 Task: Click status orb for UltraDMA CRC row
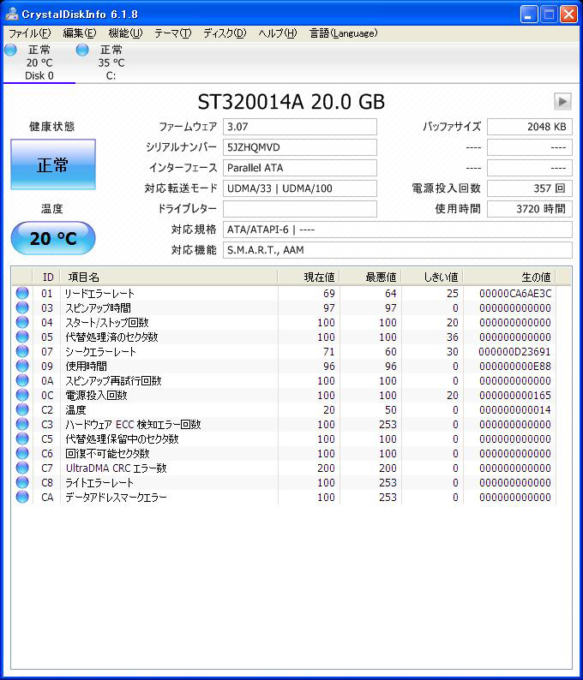pyautogui.click(x=22, y=468)
